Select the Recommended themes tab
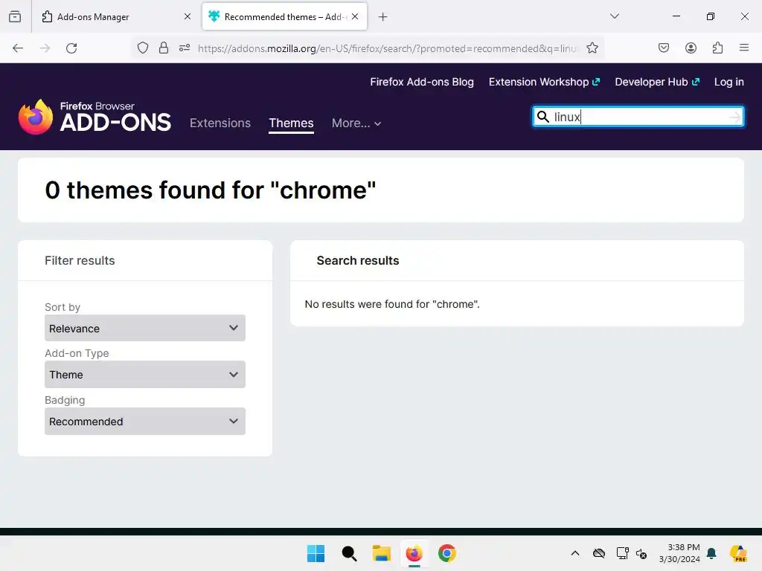 point(284,16)
